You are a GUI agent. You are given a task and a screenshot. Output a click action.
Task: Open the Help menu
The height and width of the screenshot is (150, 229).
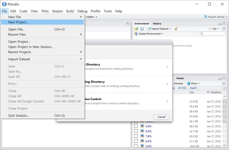pyautogui.click(x=118, y=11)
